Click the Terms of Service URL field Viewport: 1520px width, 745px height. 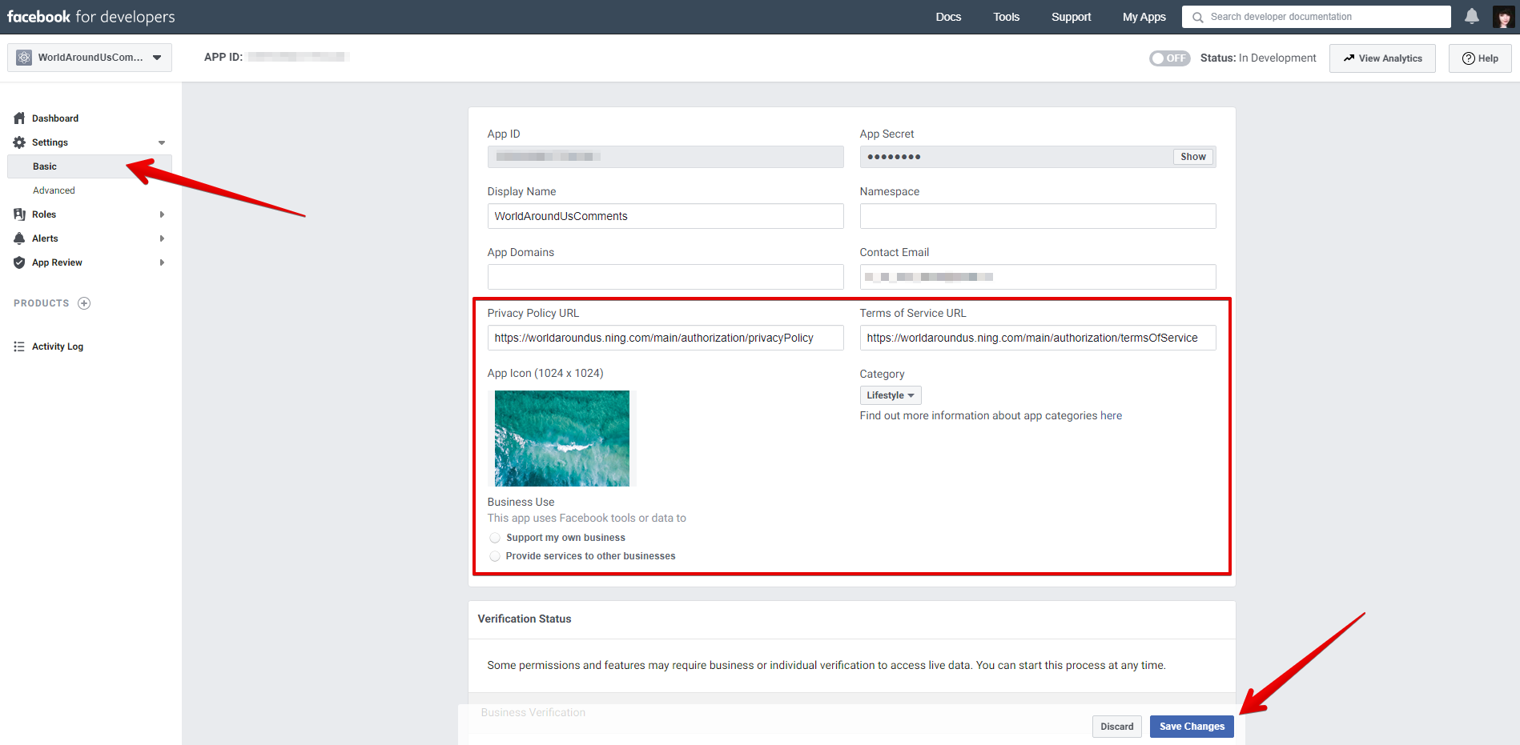coord(1038,338)
